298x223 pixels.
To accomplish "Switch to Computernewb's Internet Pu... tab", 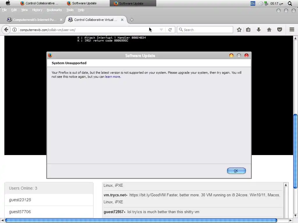I will coord(34,20).
